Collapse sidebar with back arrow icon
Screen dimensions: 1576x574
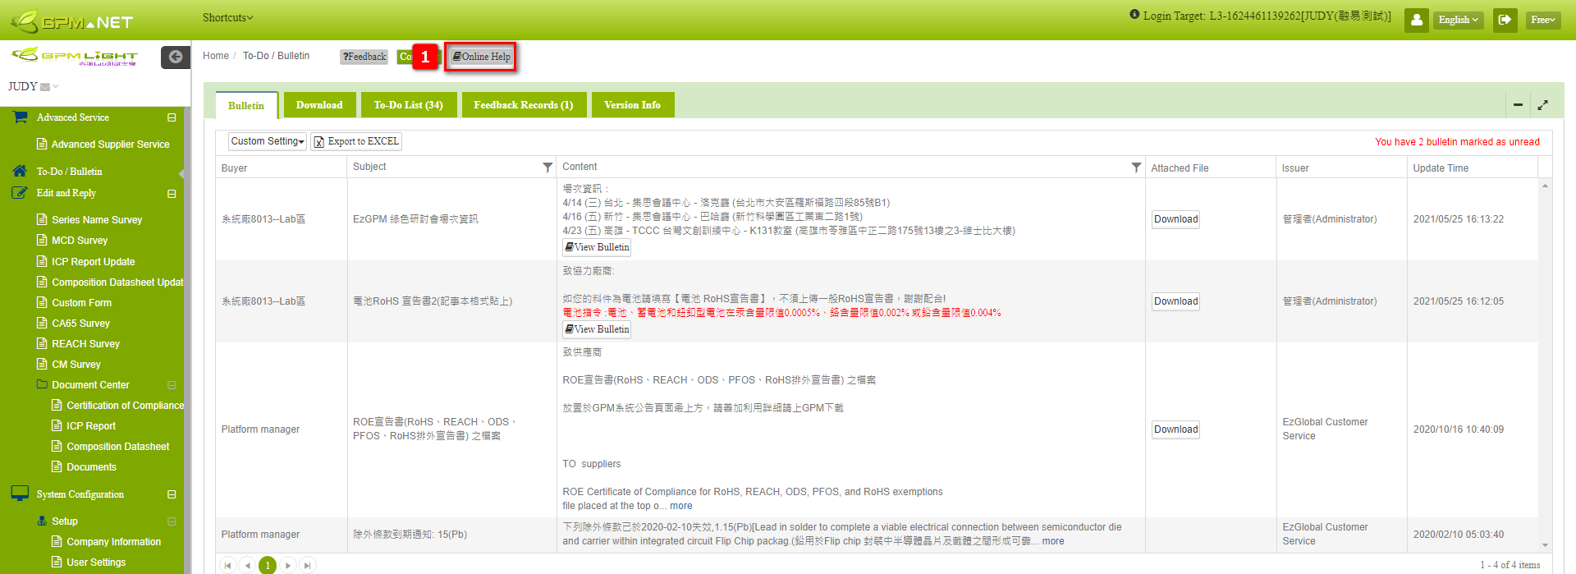pyautogui.click(x=176, y=57)
